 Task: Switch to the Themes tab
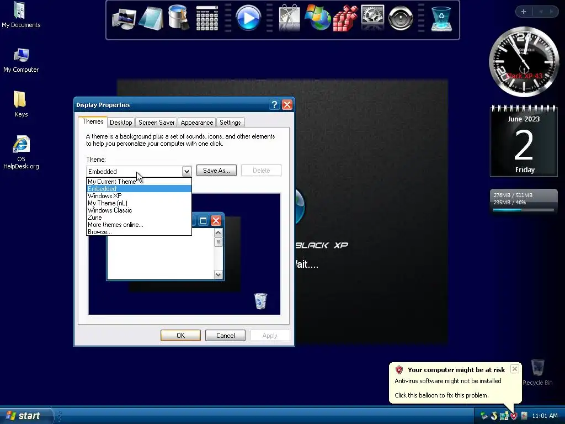93,121
